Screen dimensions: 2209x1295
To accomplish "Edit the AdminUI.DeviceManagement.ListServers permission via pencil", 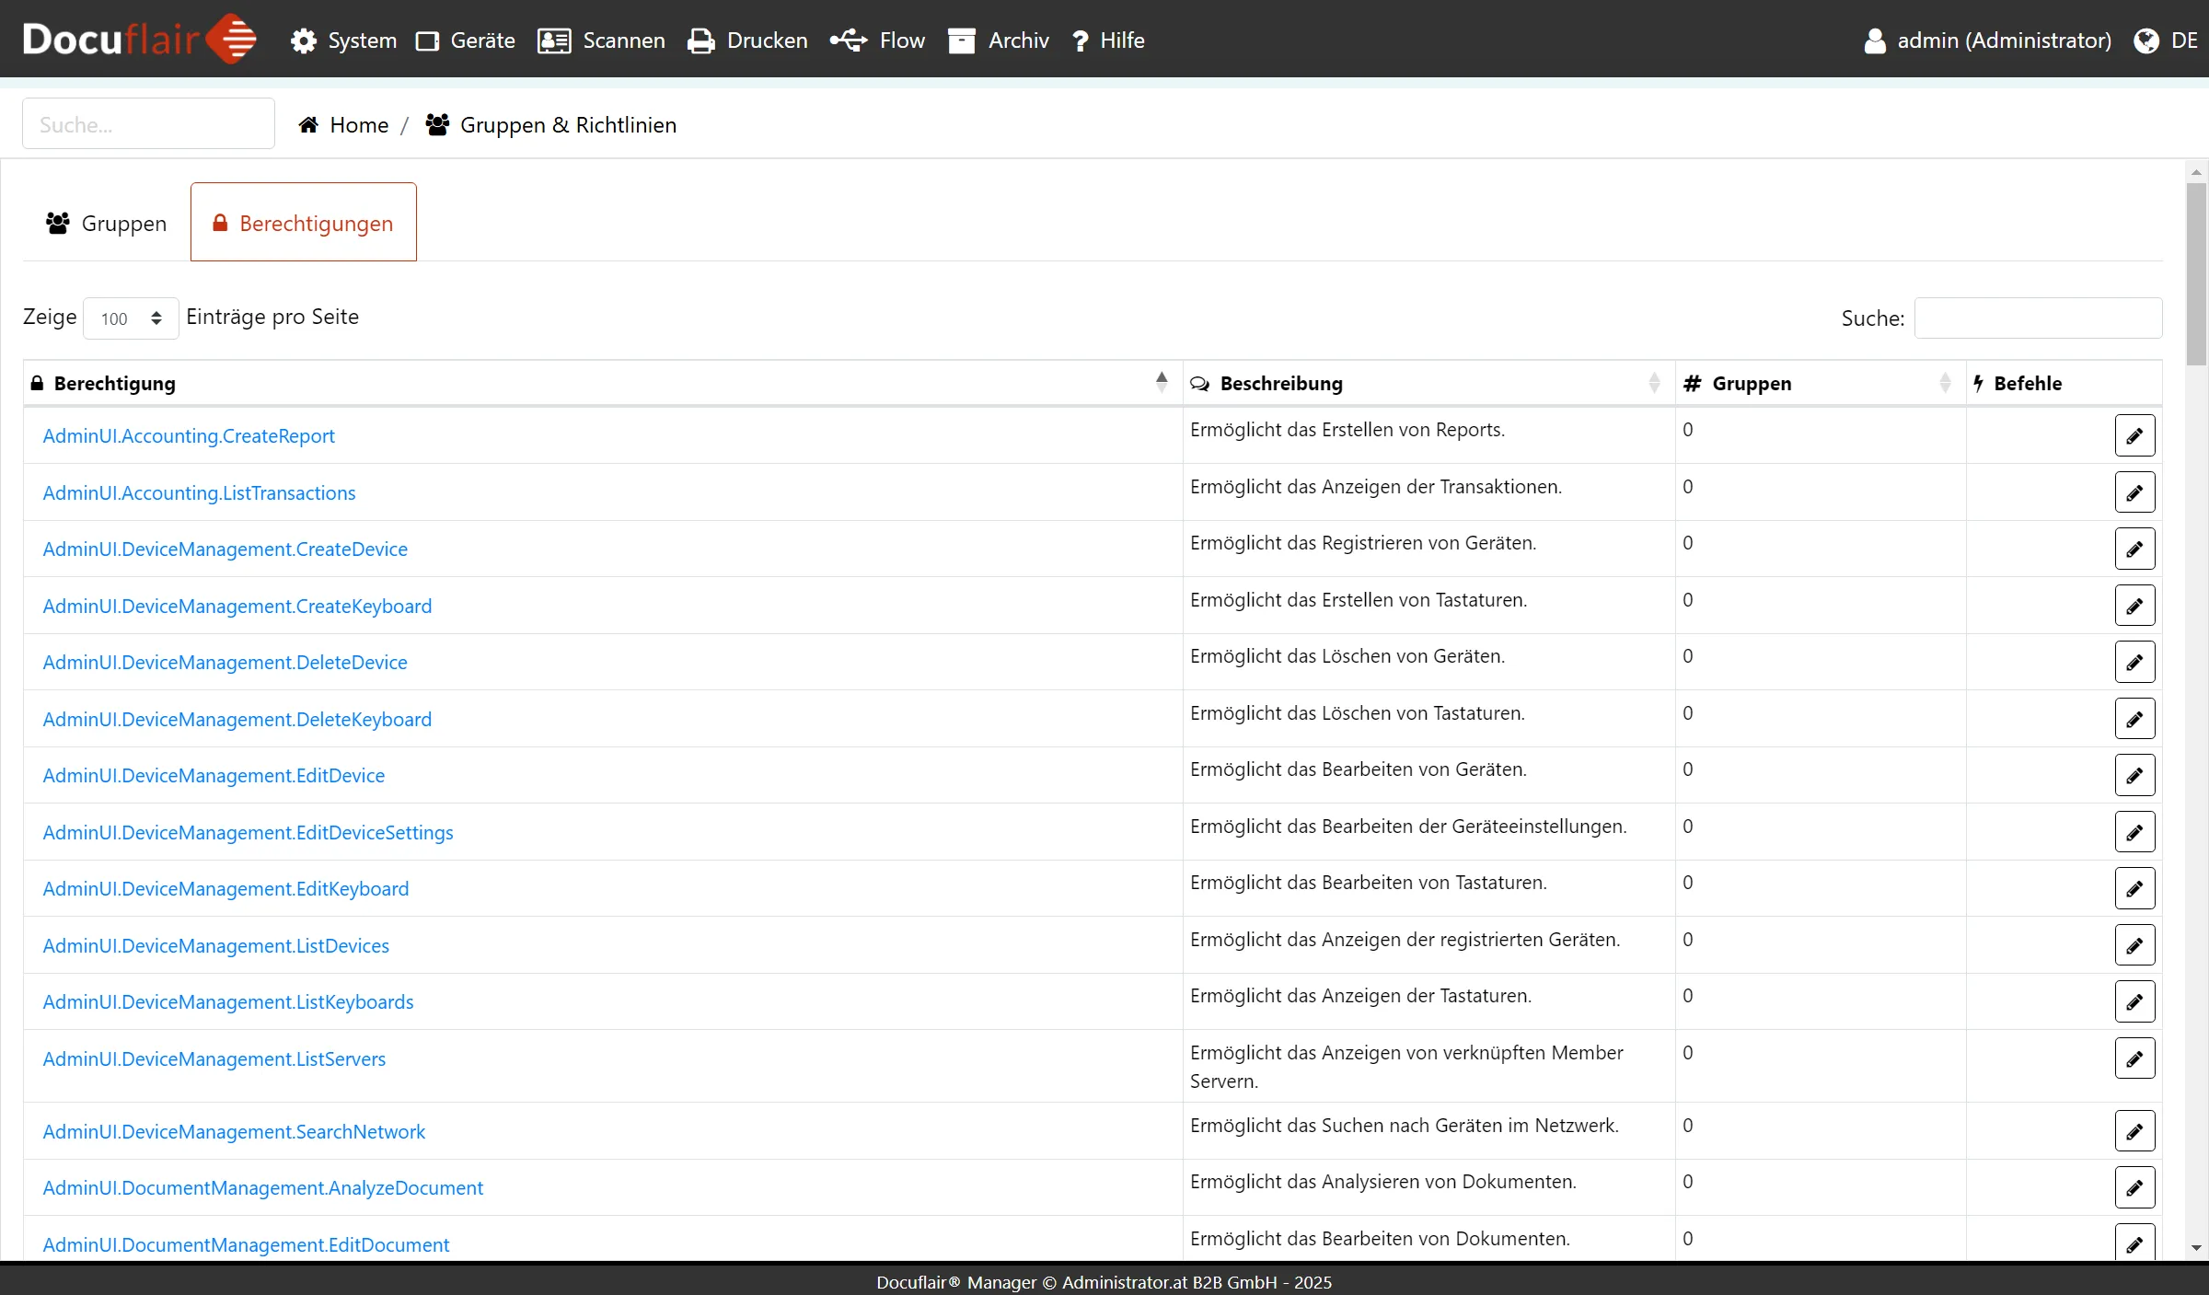I will tap(2134, 1058).
